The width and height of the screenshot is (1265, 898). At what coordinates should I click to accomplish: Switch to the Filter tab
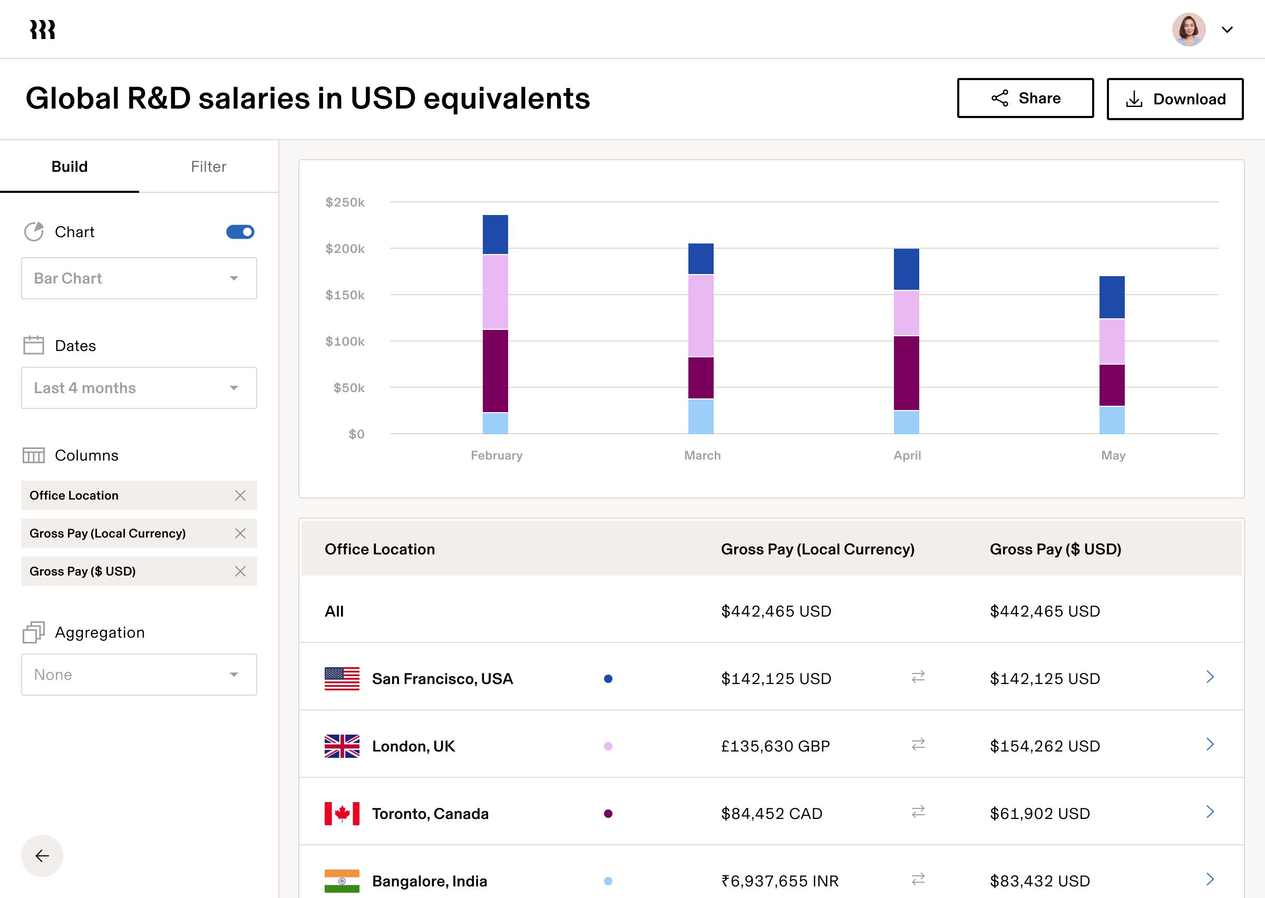[208, 167]
